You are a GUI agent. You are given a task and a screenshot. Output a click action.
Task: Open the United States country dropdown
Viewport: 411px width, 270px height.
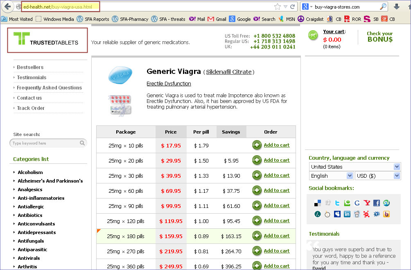point(355,167)
